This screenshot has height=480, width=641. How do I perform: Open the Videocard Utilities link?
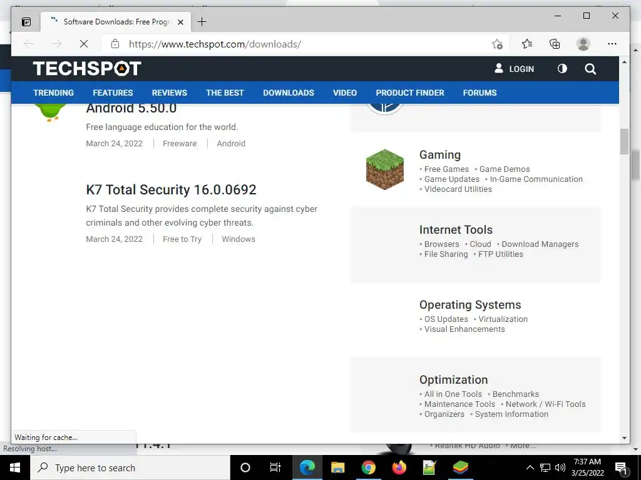pos(458,189)
